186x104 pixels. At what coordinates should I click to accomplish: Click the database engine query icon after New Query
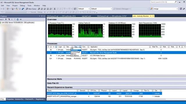(x=39, y=9)
